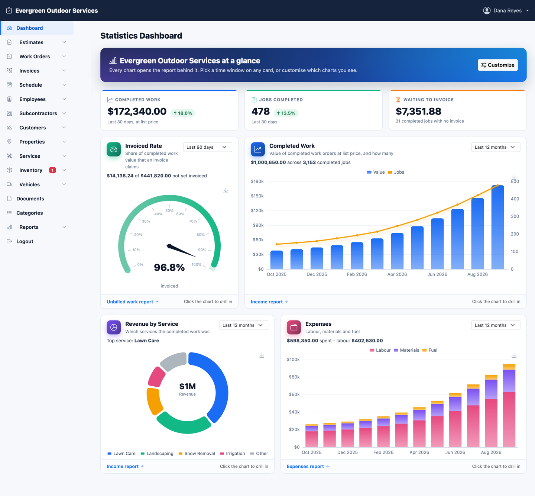
Task: Open the Expenses report link
Action: [x=308, y=466]
